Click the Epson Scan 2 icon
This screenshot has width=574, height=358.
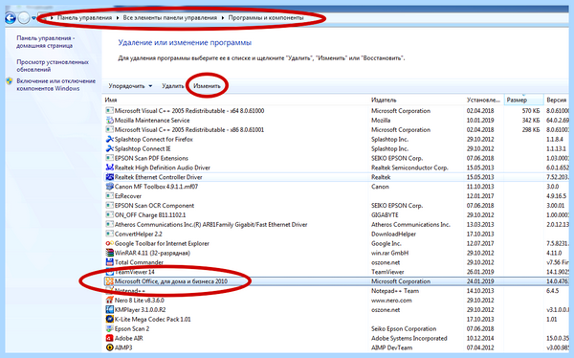[x=109, y=328]
